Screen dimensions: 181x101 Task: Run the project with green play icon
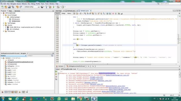(54, 7)
